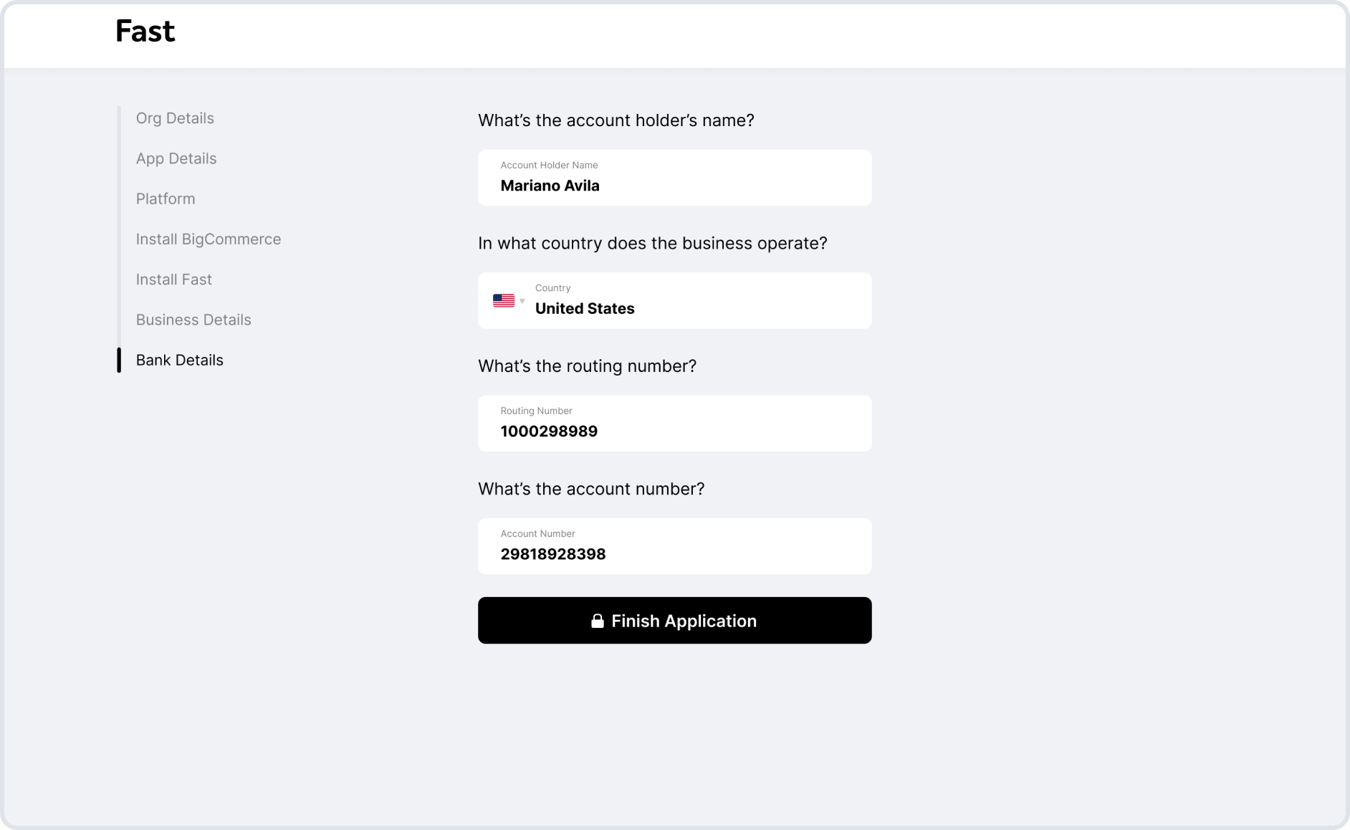The height and width of the screenshot is (830, 1350).
Task: Click the Fast logo in header
Action: (x=145, y=31)
